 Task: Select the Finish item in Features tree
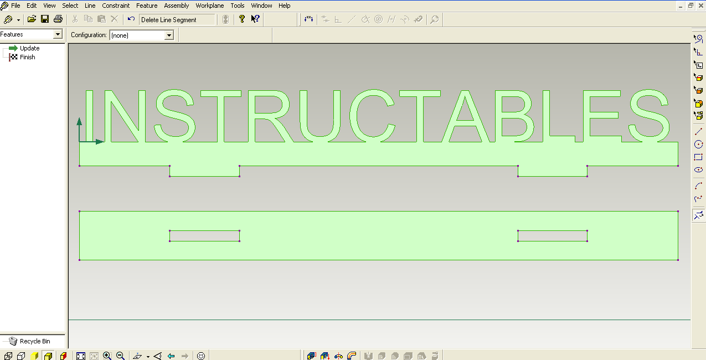pos(27,56)
